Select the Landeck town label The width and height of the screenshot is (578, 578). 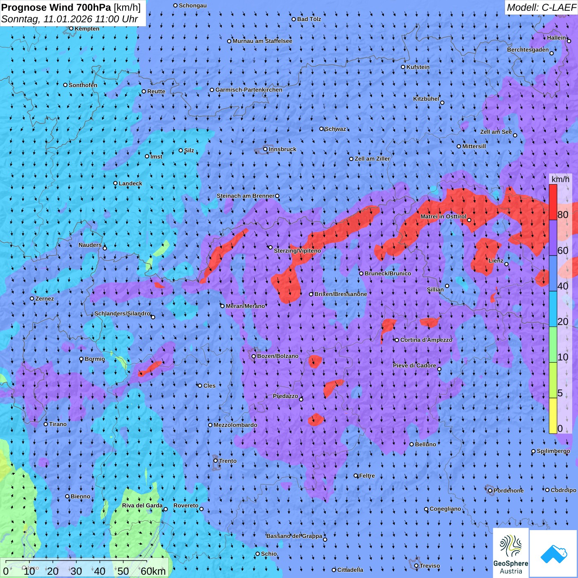coord(130,183)
